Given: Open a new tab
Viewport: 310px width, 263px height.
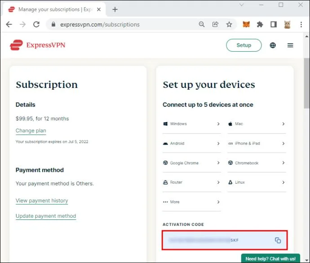Looking at the screenshot, I should [115, 9].
